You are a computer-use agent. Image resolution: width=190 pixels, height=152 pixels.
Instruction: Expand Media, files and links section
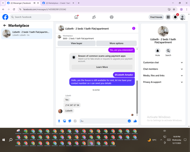coord(163,76)
